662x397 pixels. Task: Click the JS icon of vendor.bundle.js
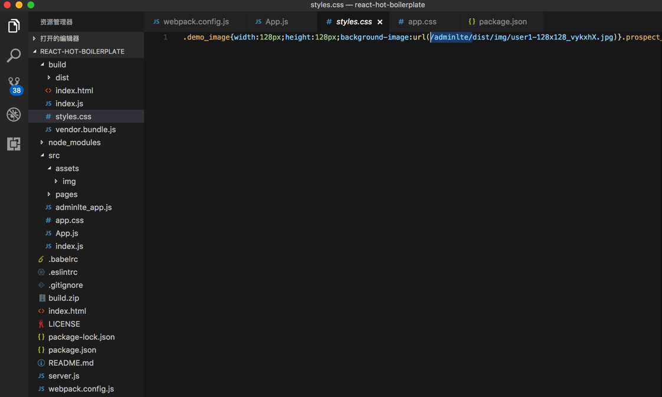coord(48,130)
